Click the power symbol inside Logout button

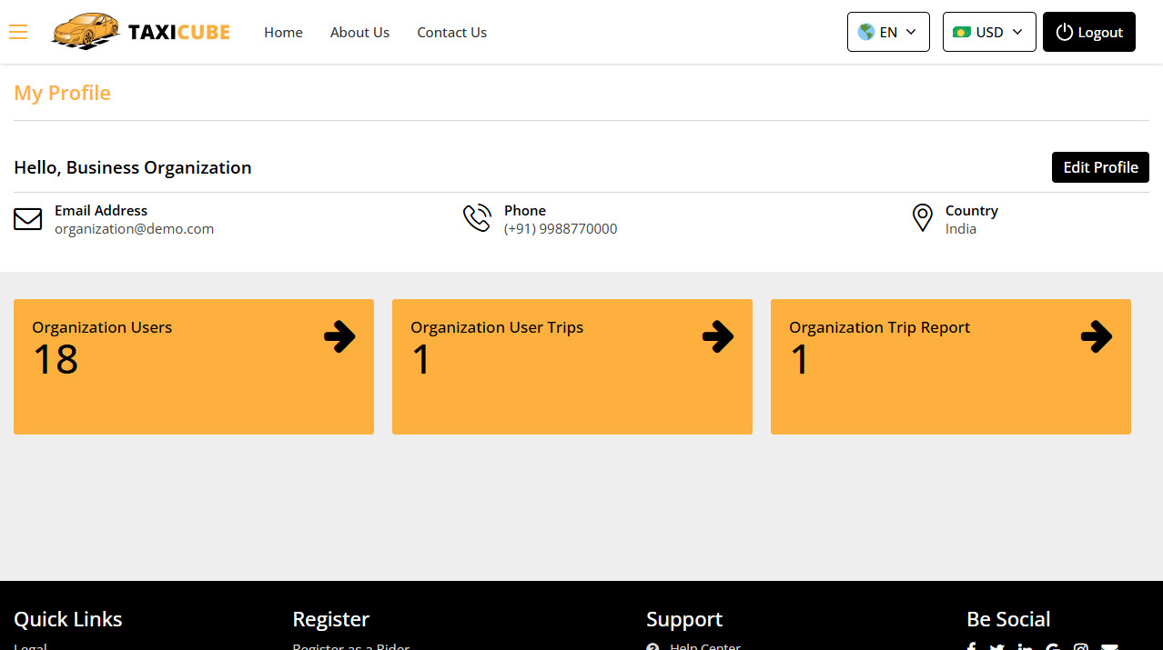(x=1064, y=31)
